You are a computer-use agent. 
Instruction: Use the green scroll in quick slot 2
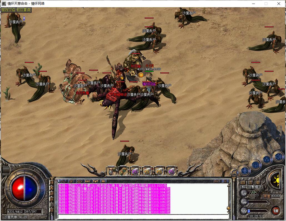point(123,171)
